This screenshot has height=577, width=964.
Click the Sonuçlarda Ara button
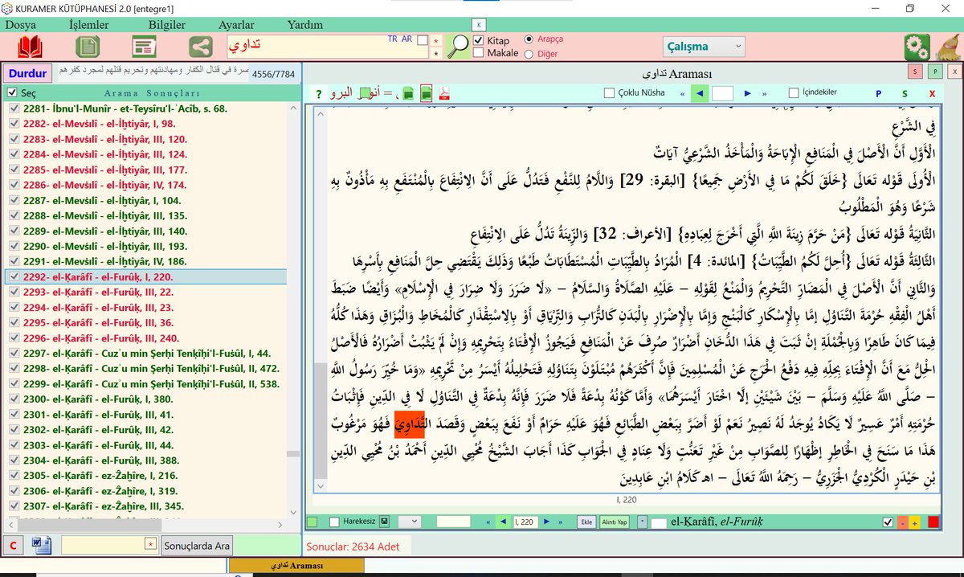198,546
